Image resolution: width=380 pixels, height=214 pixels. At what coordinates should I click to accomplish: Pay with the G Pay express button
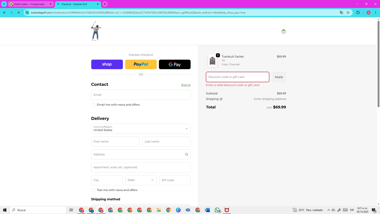tap(175, 64)
